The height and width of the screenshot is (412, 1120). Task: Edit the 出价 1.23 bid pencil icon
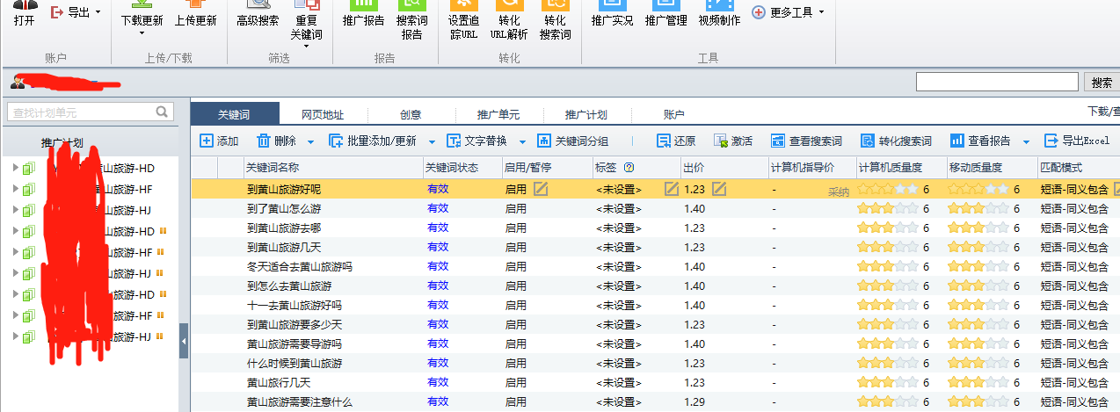pos(718,189)
